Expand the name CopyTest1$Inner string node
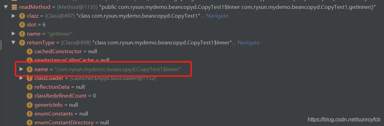This screenshot has height=126, width=384. pos(21,69)
